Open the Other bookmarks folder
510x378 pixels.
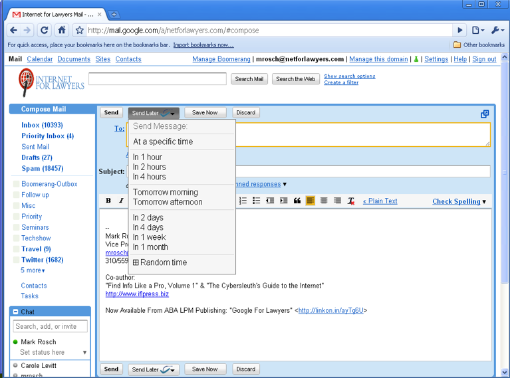(479, 45)
